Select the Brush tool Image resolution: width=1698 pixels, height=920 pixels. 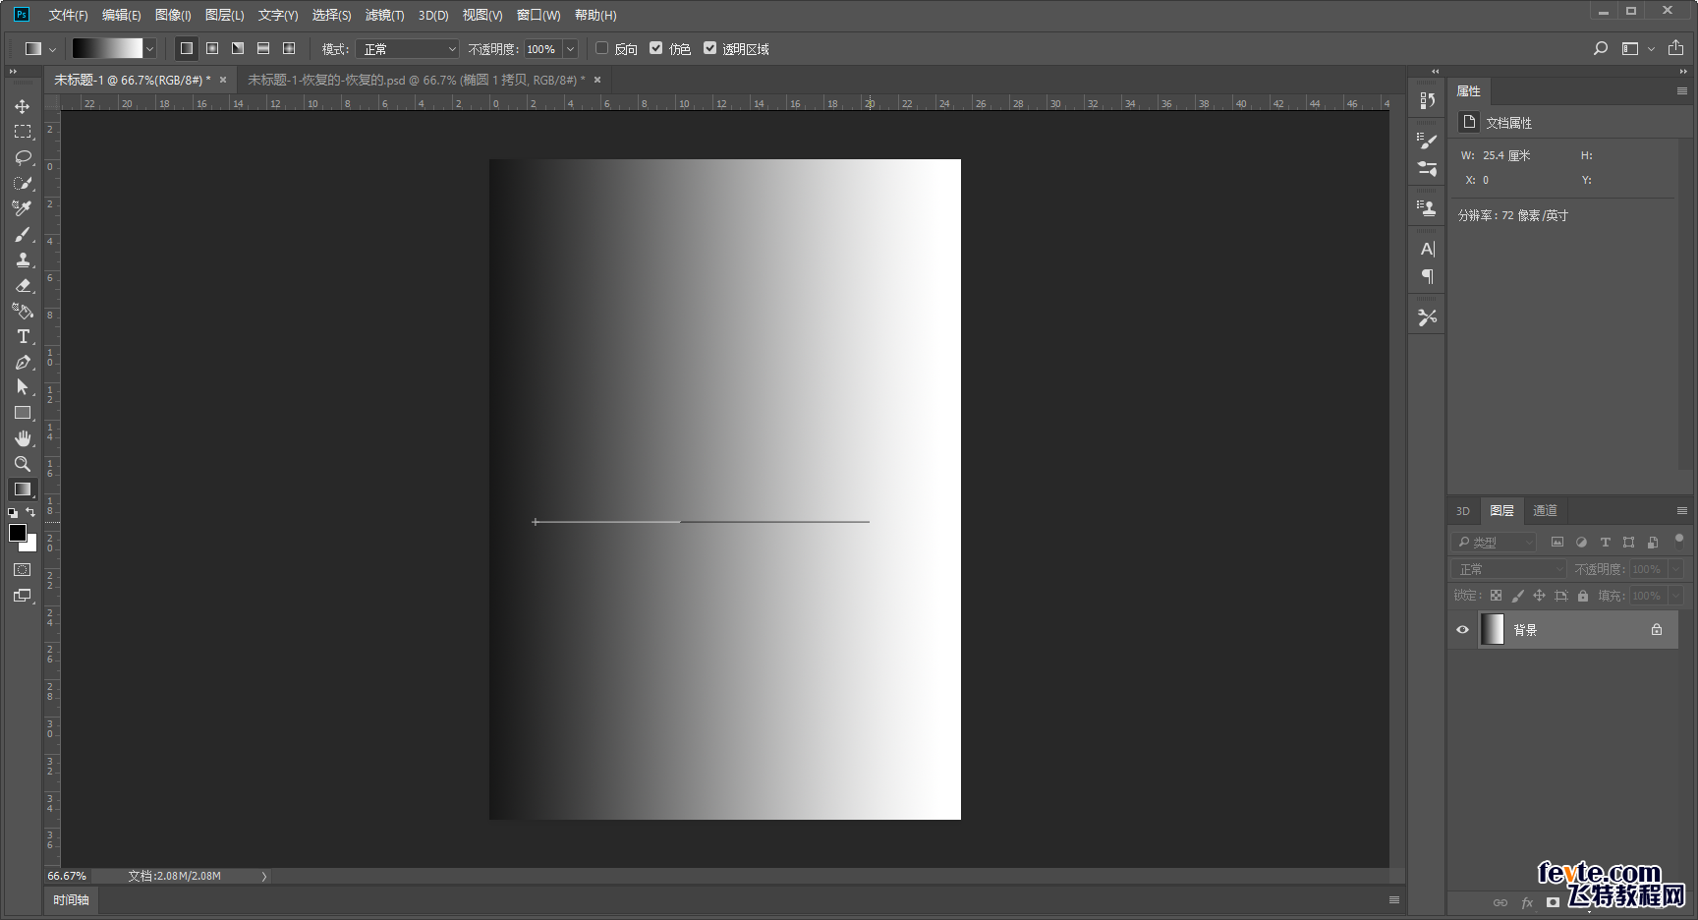tap(23, 234)
